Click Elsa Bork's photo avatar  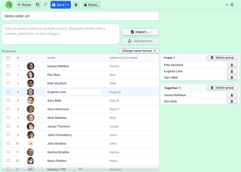click(30, 75)
